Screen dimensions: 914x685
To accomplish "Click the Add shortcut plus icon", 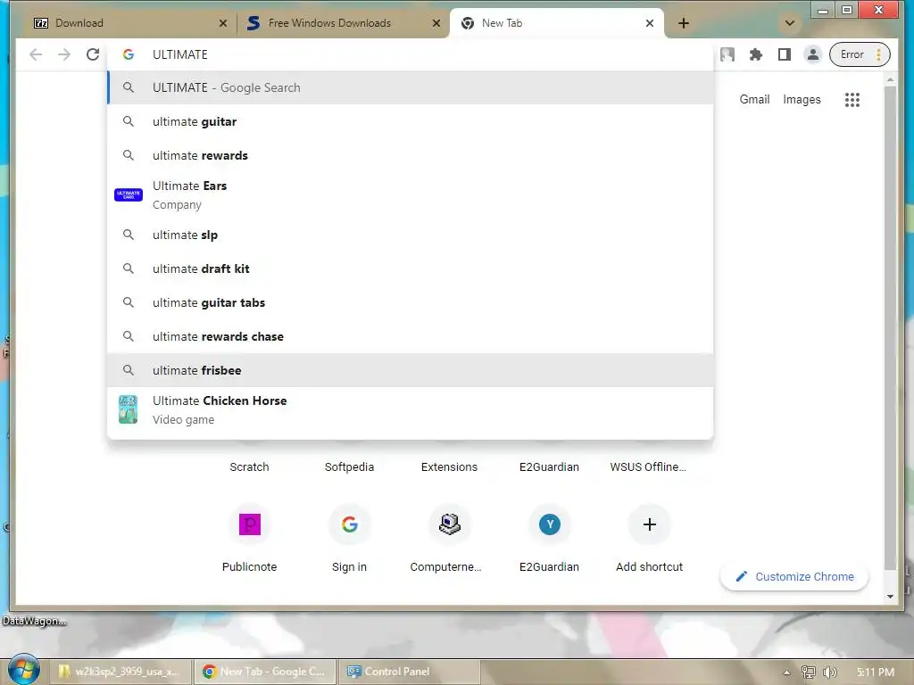I will (x=650, y=524).
